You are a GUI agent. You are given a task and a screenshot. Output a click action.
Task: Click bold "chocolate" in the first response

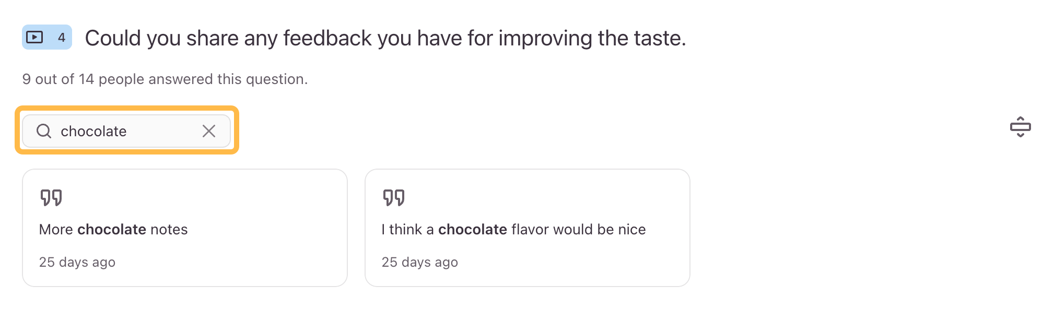(x=112, y=230)
